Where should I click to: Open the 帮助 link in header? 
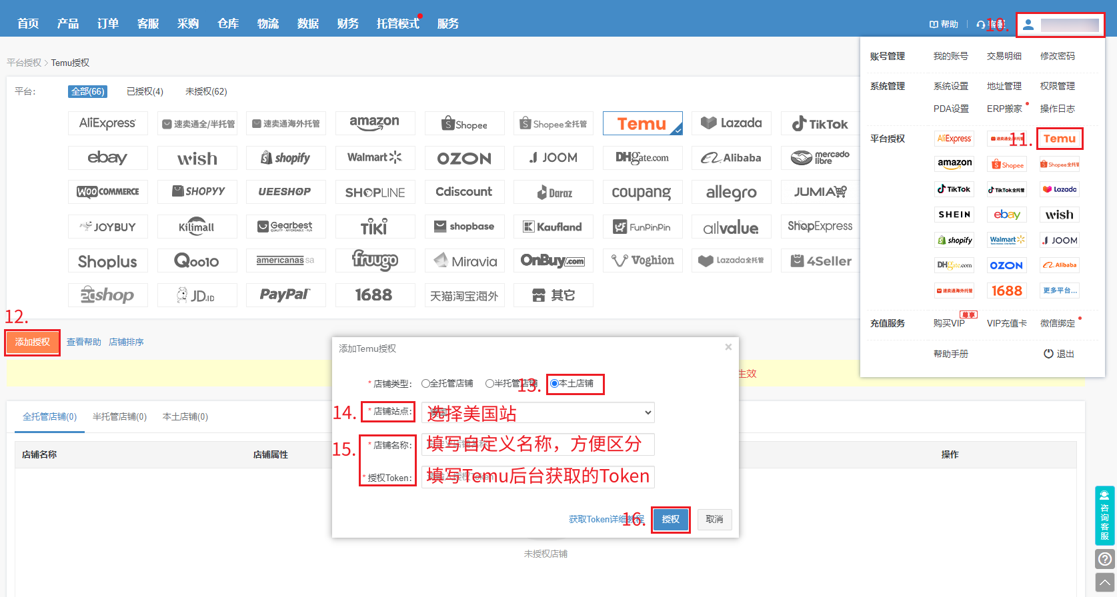click(944, 24)
